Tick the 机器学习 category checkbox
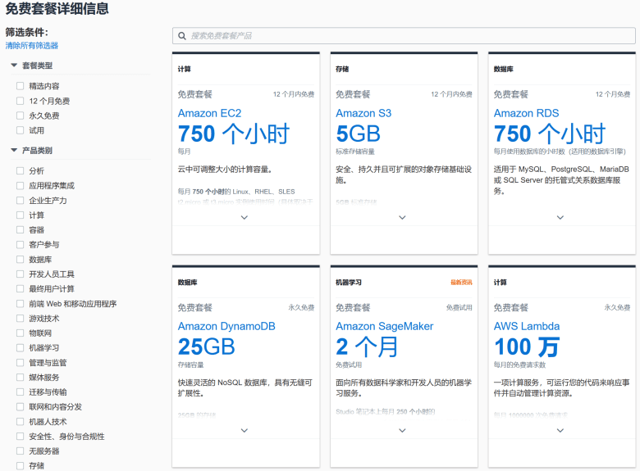This screenshot has height=471, width=640. pyautogui.click(x=21, y=348)
